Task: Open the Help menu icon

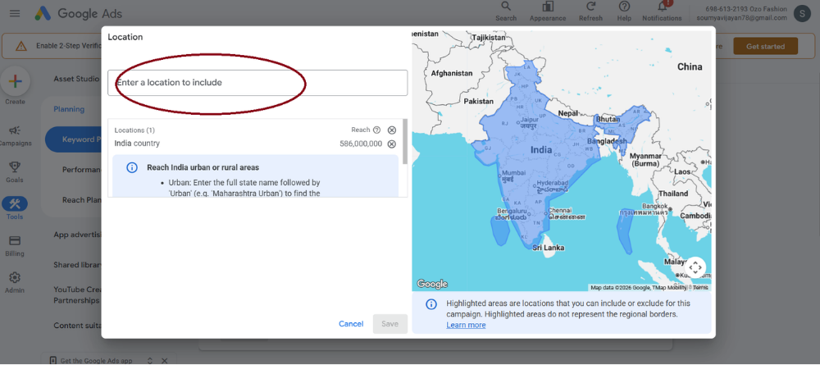Action: pos(624,11)
